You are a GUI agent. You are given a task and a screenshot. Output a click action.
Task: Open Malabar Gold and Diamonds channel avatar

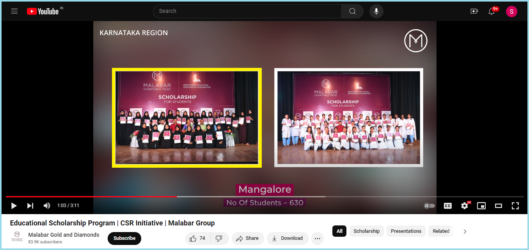[x=17, y=238]
